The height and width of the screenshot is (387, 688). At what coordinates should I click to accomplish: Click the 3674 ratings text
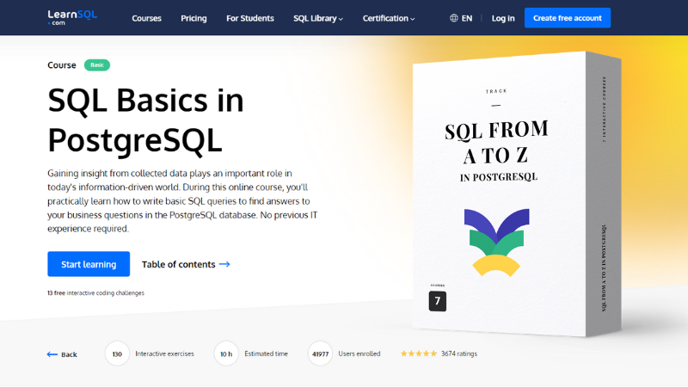click(459, 353)
